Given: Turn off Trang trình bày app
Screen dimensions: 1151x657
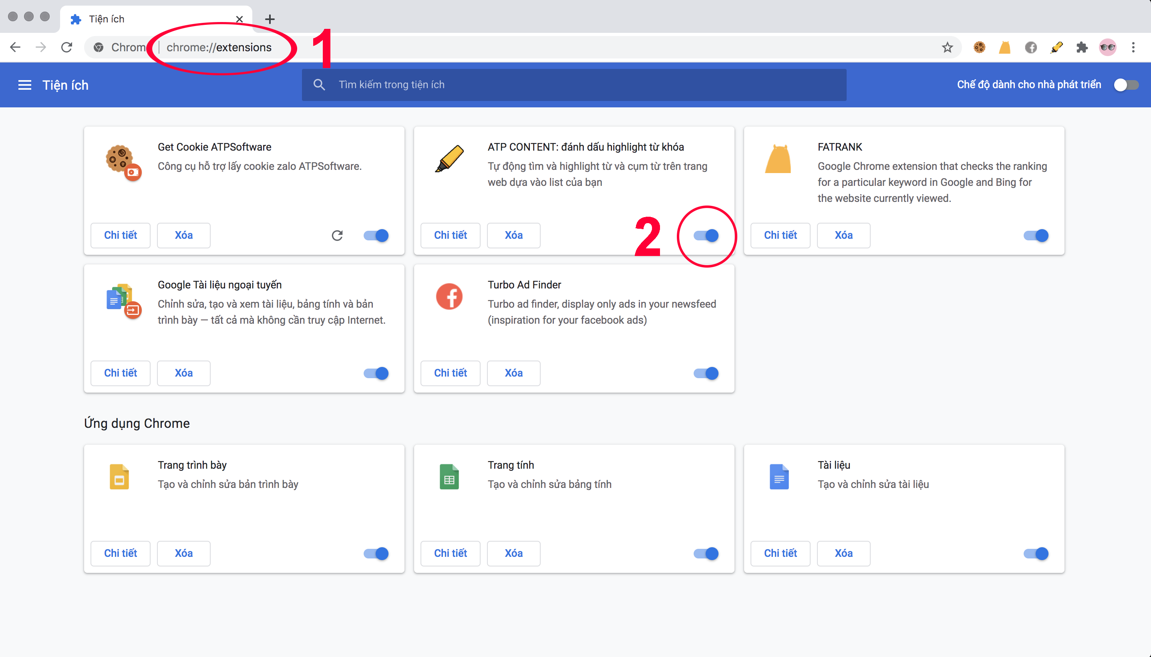Looking at the screenshot, I should tap(376, 553).
